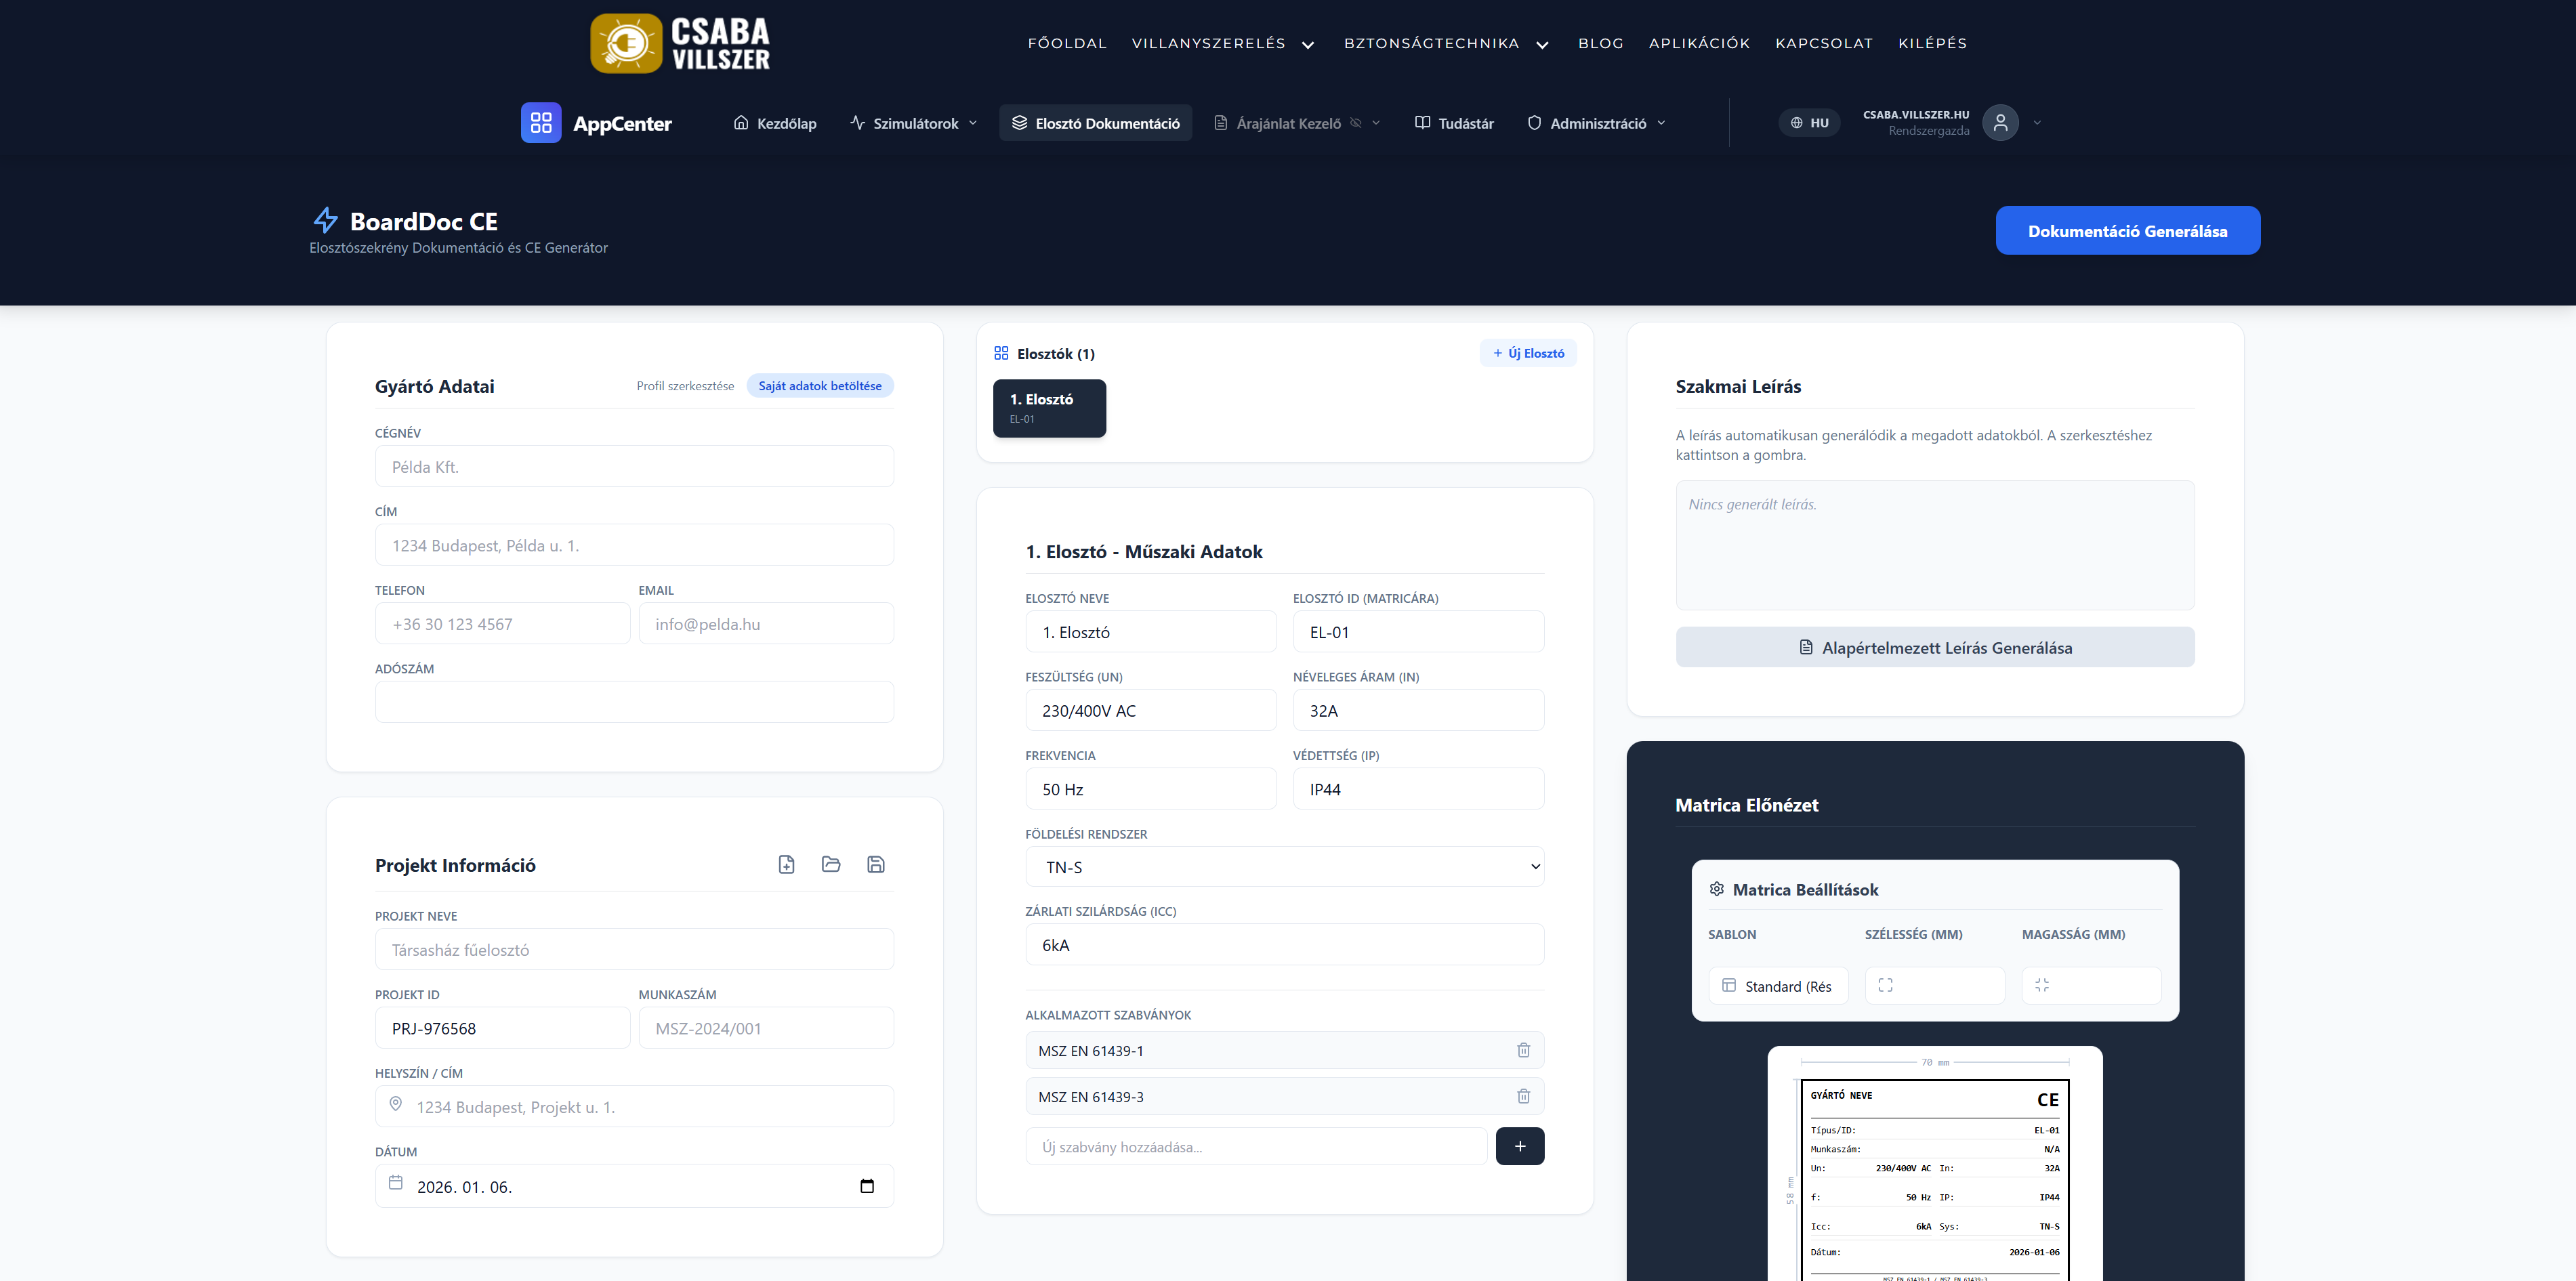Expand the Szimulátorok menu
The width and height of the screenshot is (2576, 1281).
pyautogui.click(x=914, y=123)
